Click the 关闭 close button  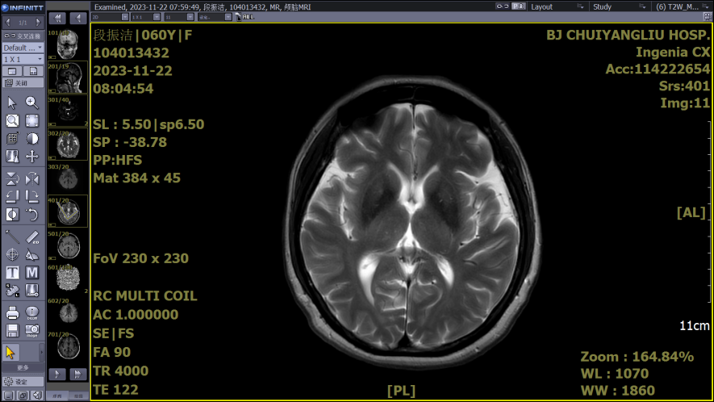[x=22, y=83]
